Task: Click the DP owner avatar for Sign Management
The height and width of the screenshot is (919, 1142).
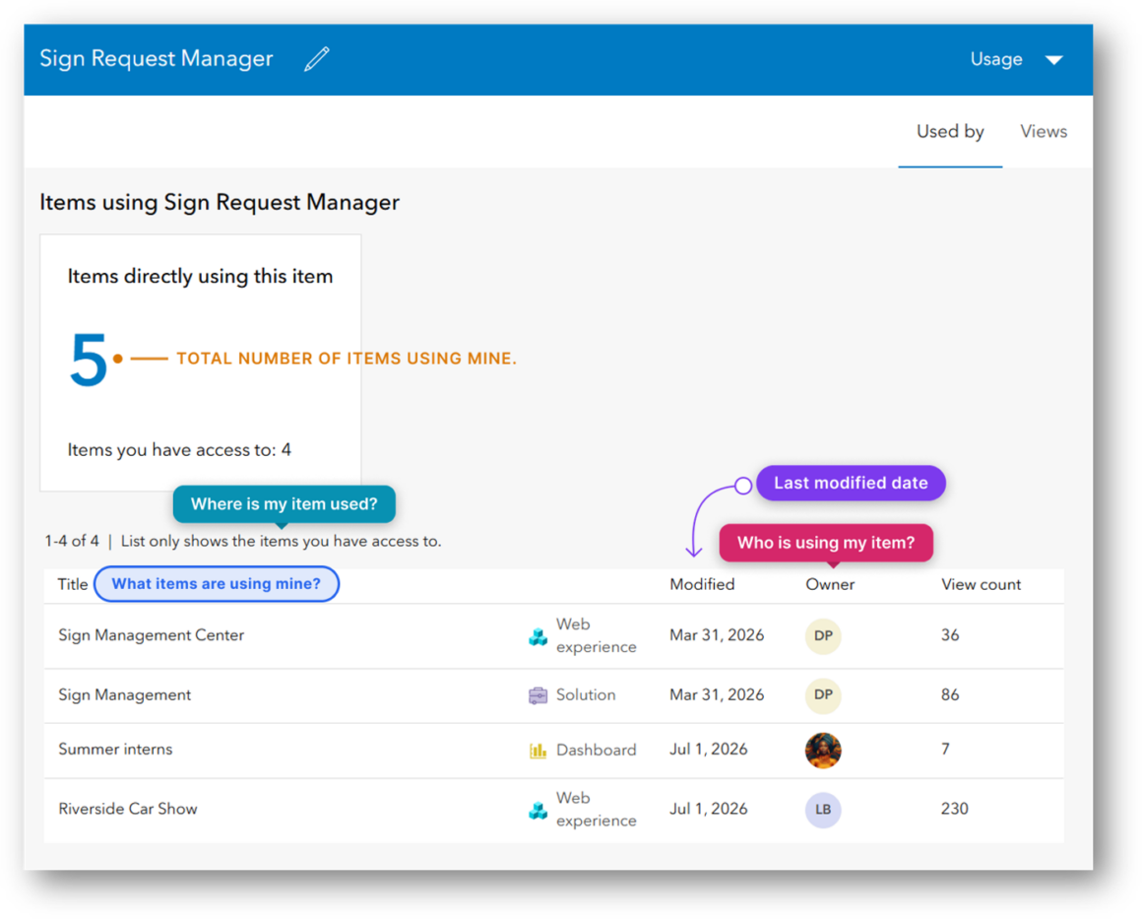Action: [x=823, y=694]
